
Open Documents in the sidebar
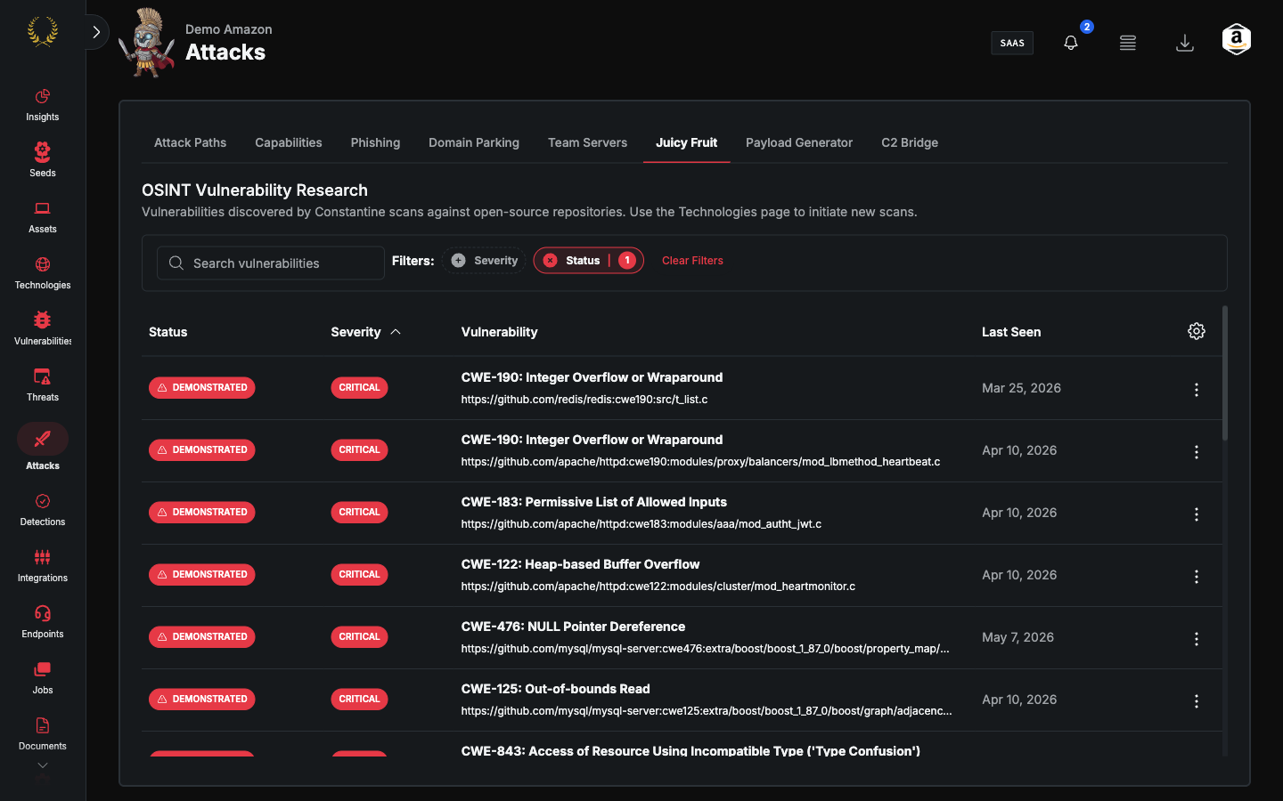click(43, 725)
